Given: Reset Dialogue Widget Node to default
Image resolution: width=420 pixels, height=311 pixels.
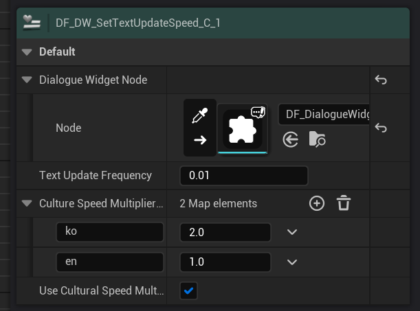Looking at the screenshot, I should (x=381, y=80).
